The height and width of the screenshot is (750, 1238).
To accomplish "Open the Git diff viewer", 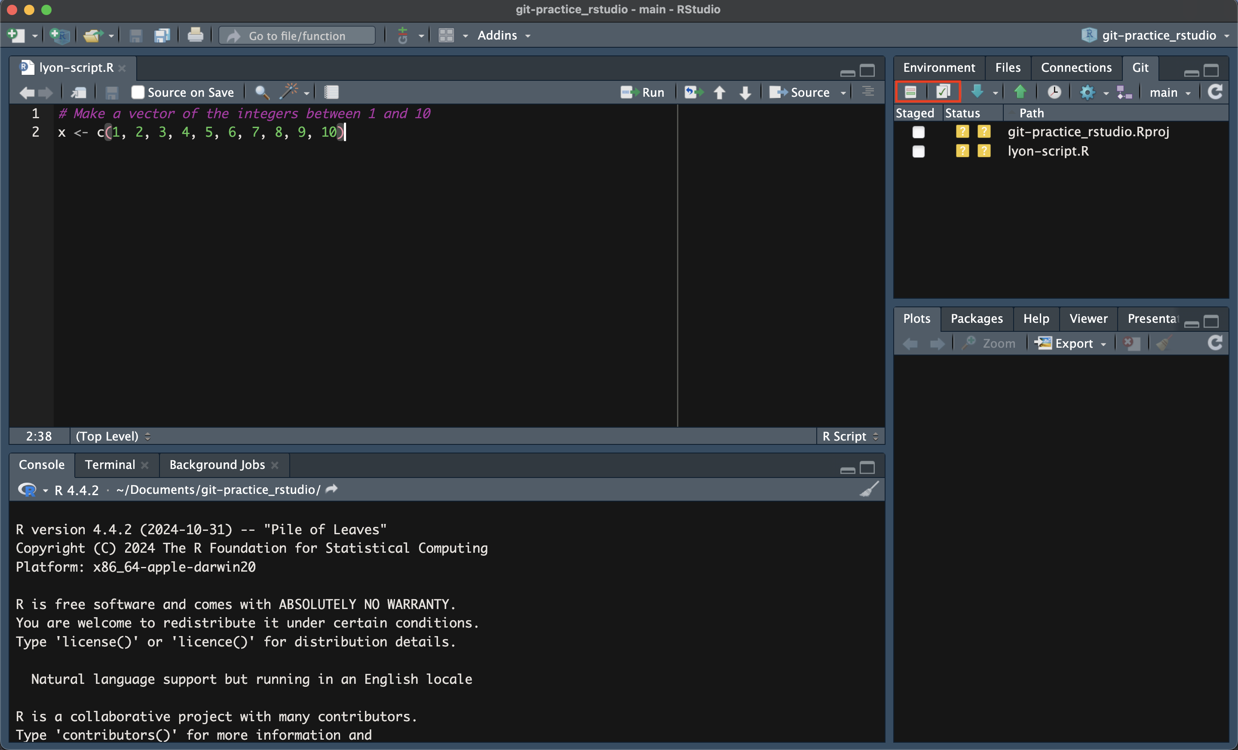I will pyautogui.click(x=910, y=92).
